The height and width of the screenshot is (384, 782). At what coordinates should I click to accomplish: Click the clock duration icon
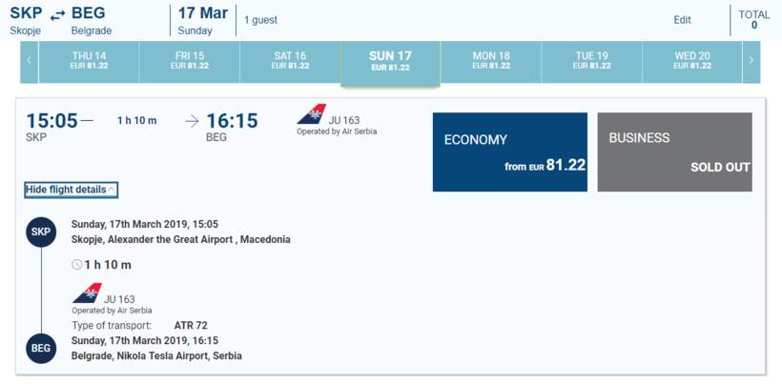tap(77, 264)
